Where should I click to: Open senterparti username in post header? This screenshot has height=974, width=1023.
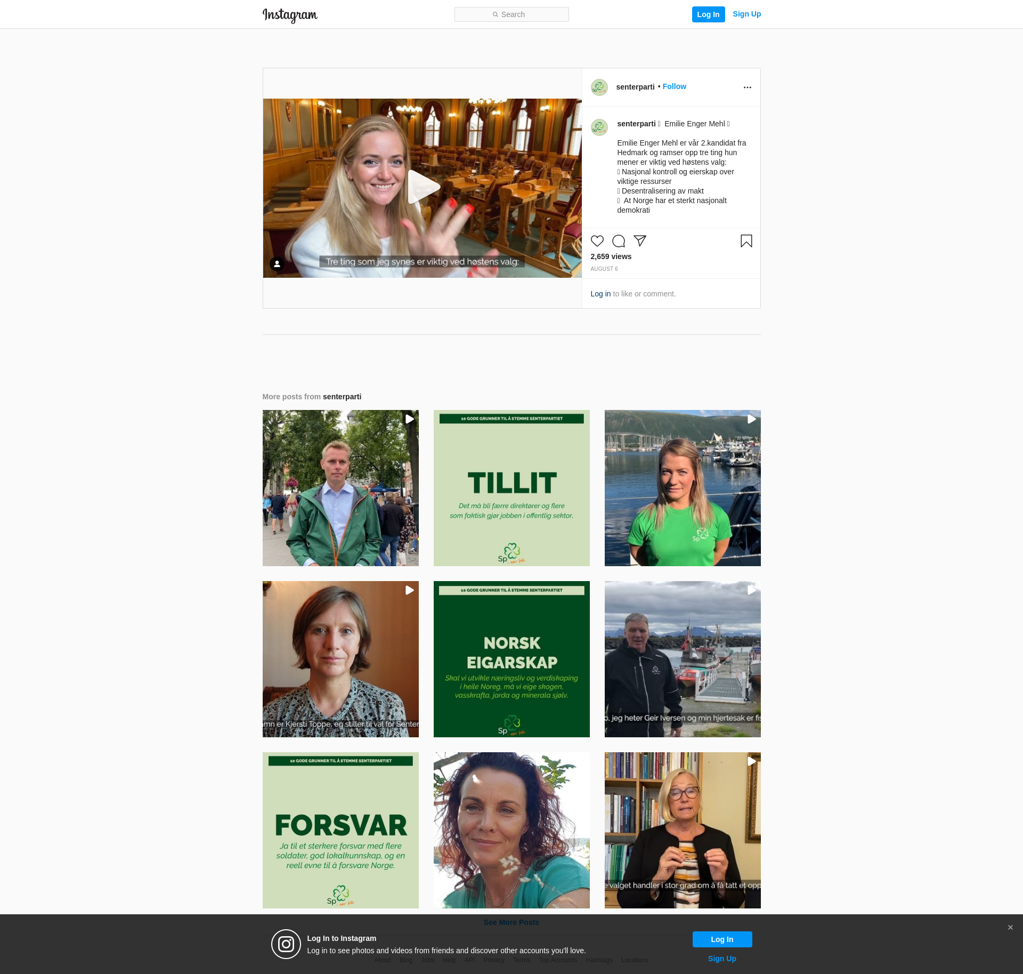pos(635,87)
